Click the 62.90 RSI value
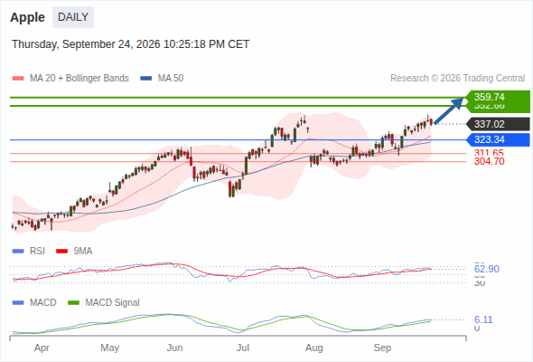The image size is (533, 362). pos(487,269)
